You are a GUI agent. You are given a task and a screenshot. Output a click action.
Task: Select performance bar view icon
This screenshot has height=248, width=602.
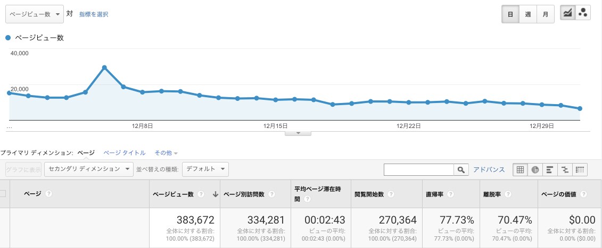click(550, 169)
